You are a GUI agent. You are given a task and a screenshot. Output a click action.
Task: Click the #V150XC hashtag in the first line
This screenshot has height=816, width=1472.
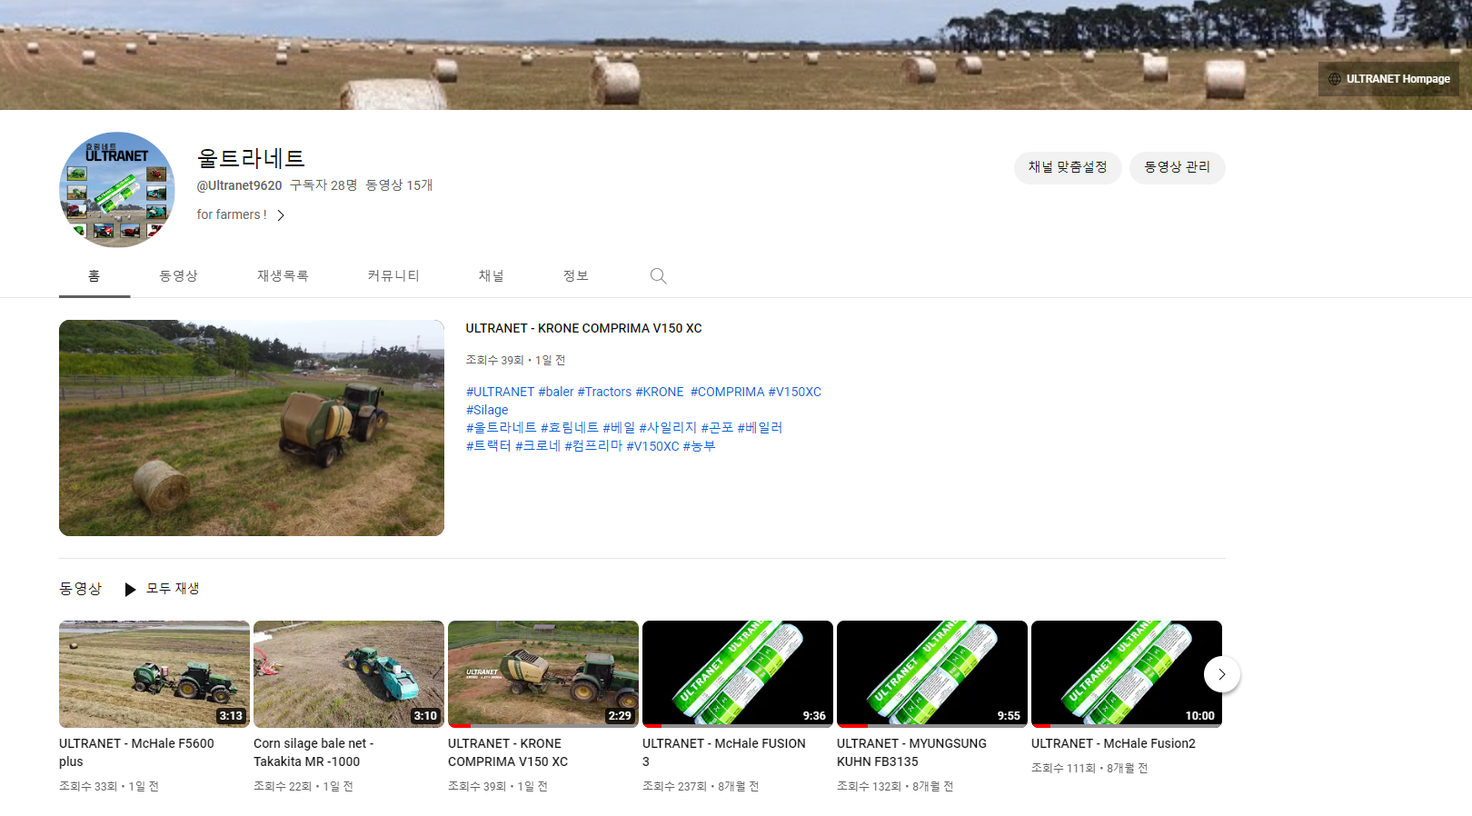(x=795, y=392)
